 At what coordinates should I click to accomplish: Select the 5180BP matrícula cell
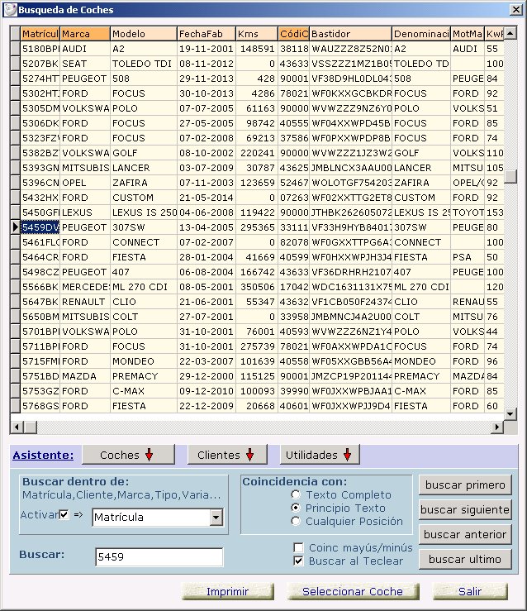click(40, 49)
